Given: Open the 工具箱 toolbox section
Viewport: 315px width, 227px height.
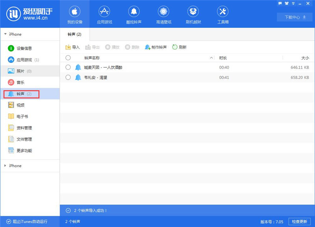Looking at the screenshot, I should pos(223,15).
